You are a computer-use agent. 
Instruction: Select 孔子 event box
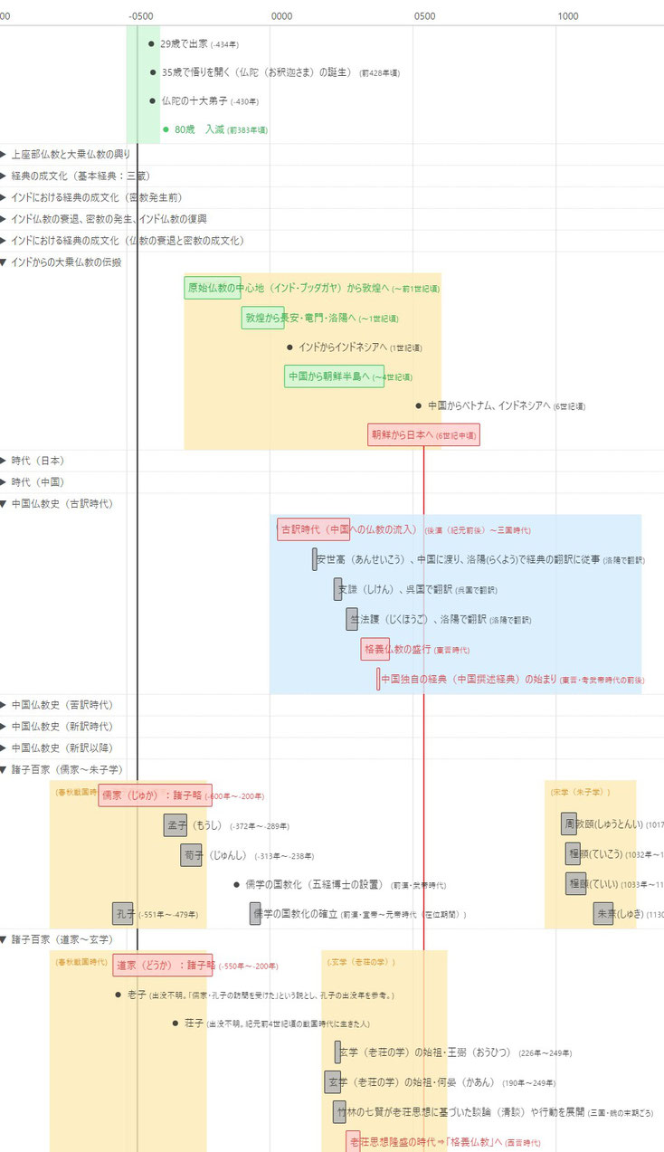[x=124, y=914]
